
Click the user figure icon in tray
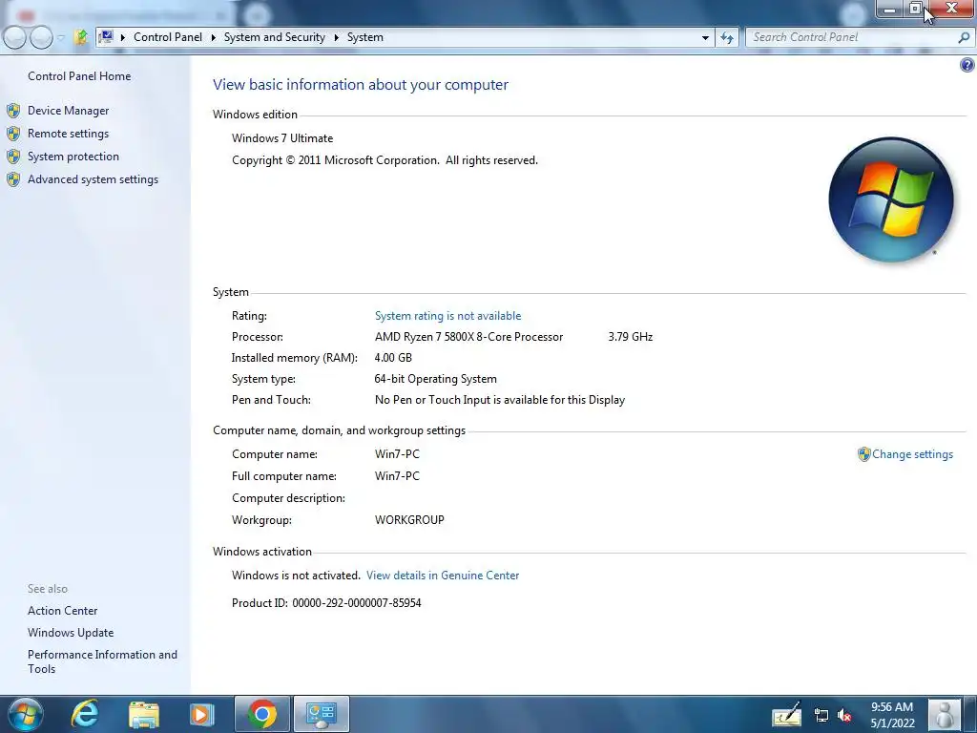tap(945, 714)
